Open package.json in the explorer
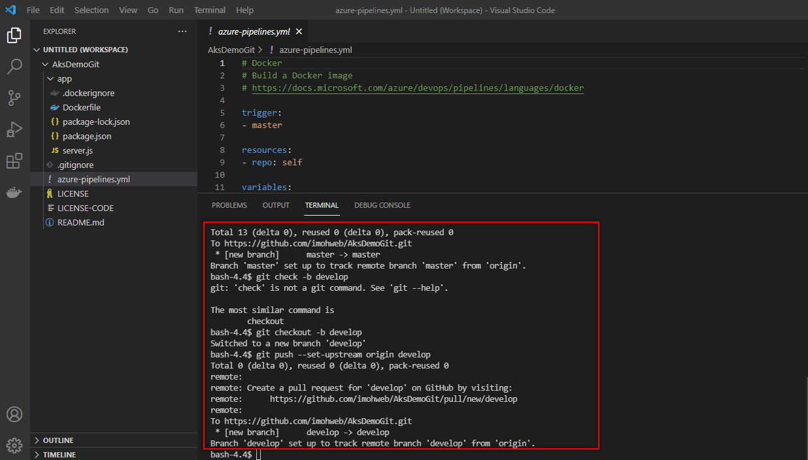The image size is (808, 460). [114, 137]
